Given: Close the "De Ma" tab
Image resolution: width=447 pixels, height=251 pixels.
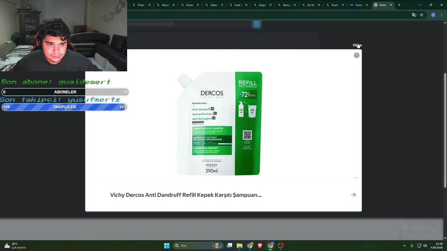Looking at the screenshot, I should coord(319,5).
